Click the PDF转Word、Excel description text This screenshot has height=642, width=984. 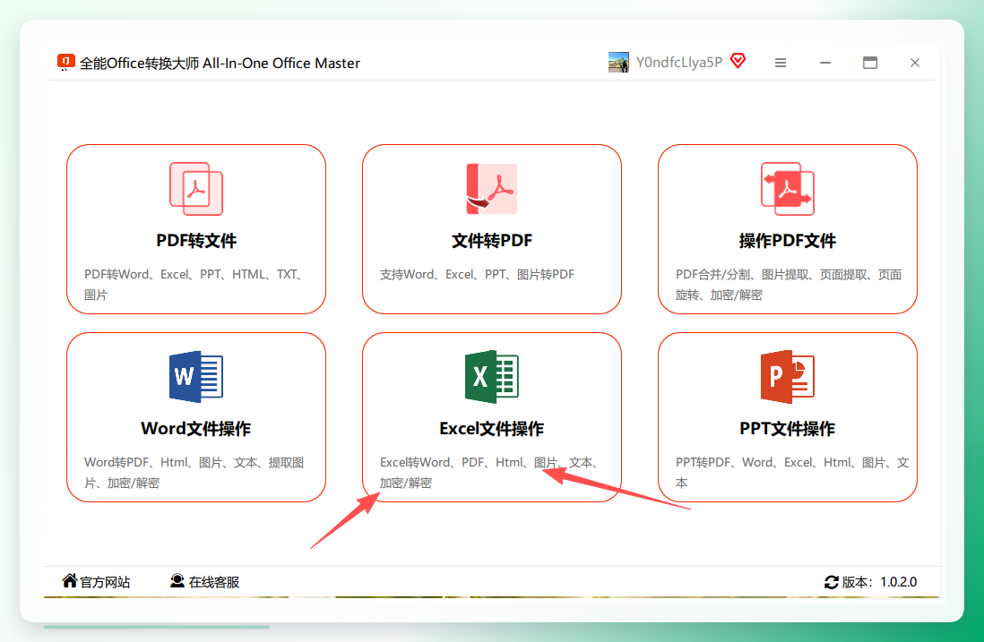tap(194, 285)
